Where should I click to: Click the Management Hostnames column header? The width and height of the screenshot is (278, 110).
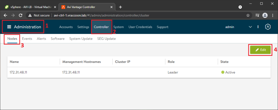click(81, 62)
